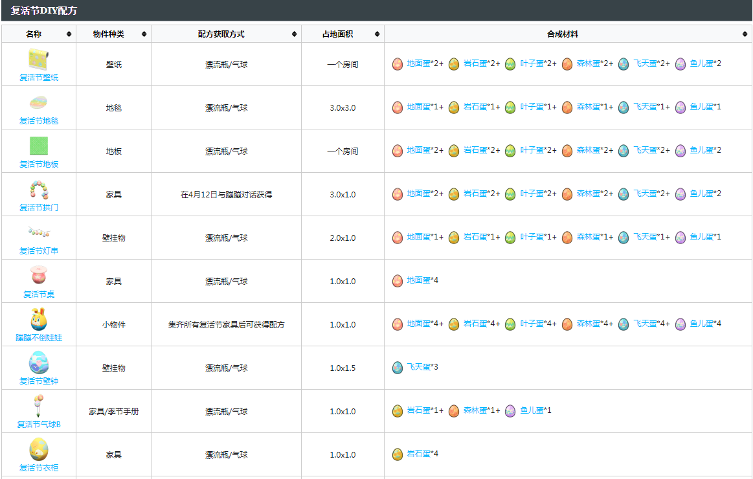The height and width of the screenshot is (479, 753).
Task: Sort table by 合成材料 column arrows
Action: [745, 34]
